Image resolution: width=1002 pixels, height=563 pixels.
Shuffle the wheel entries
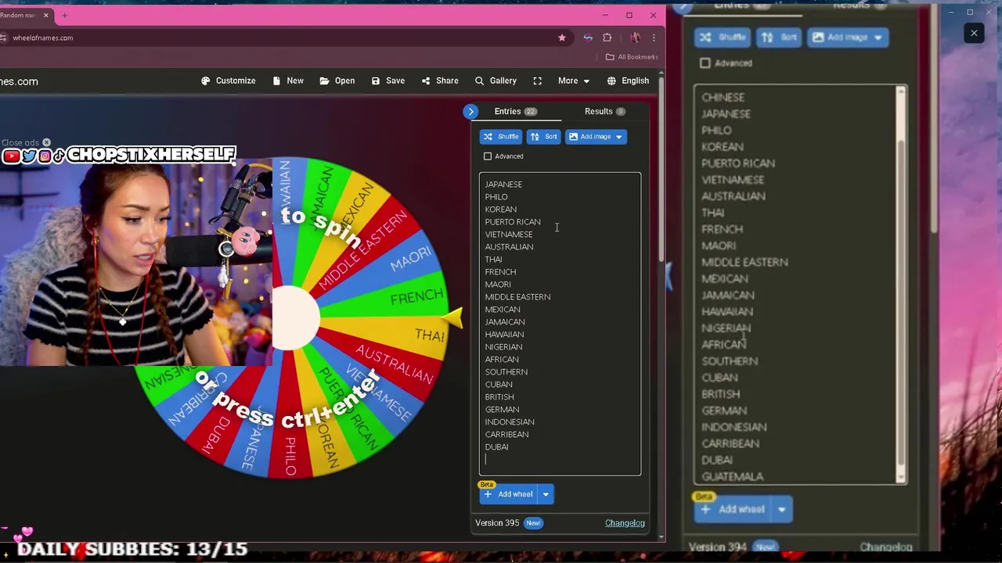pos(501,137)
